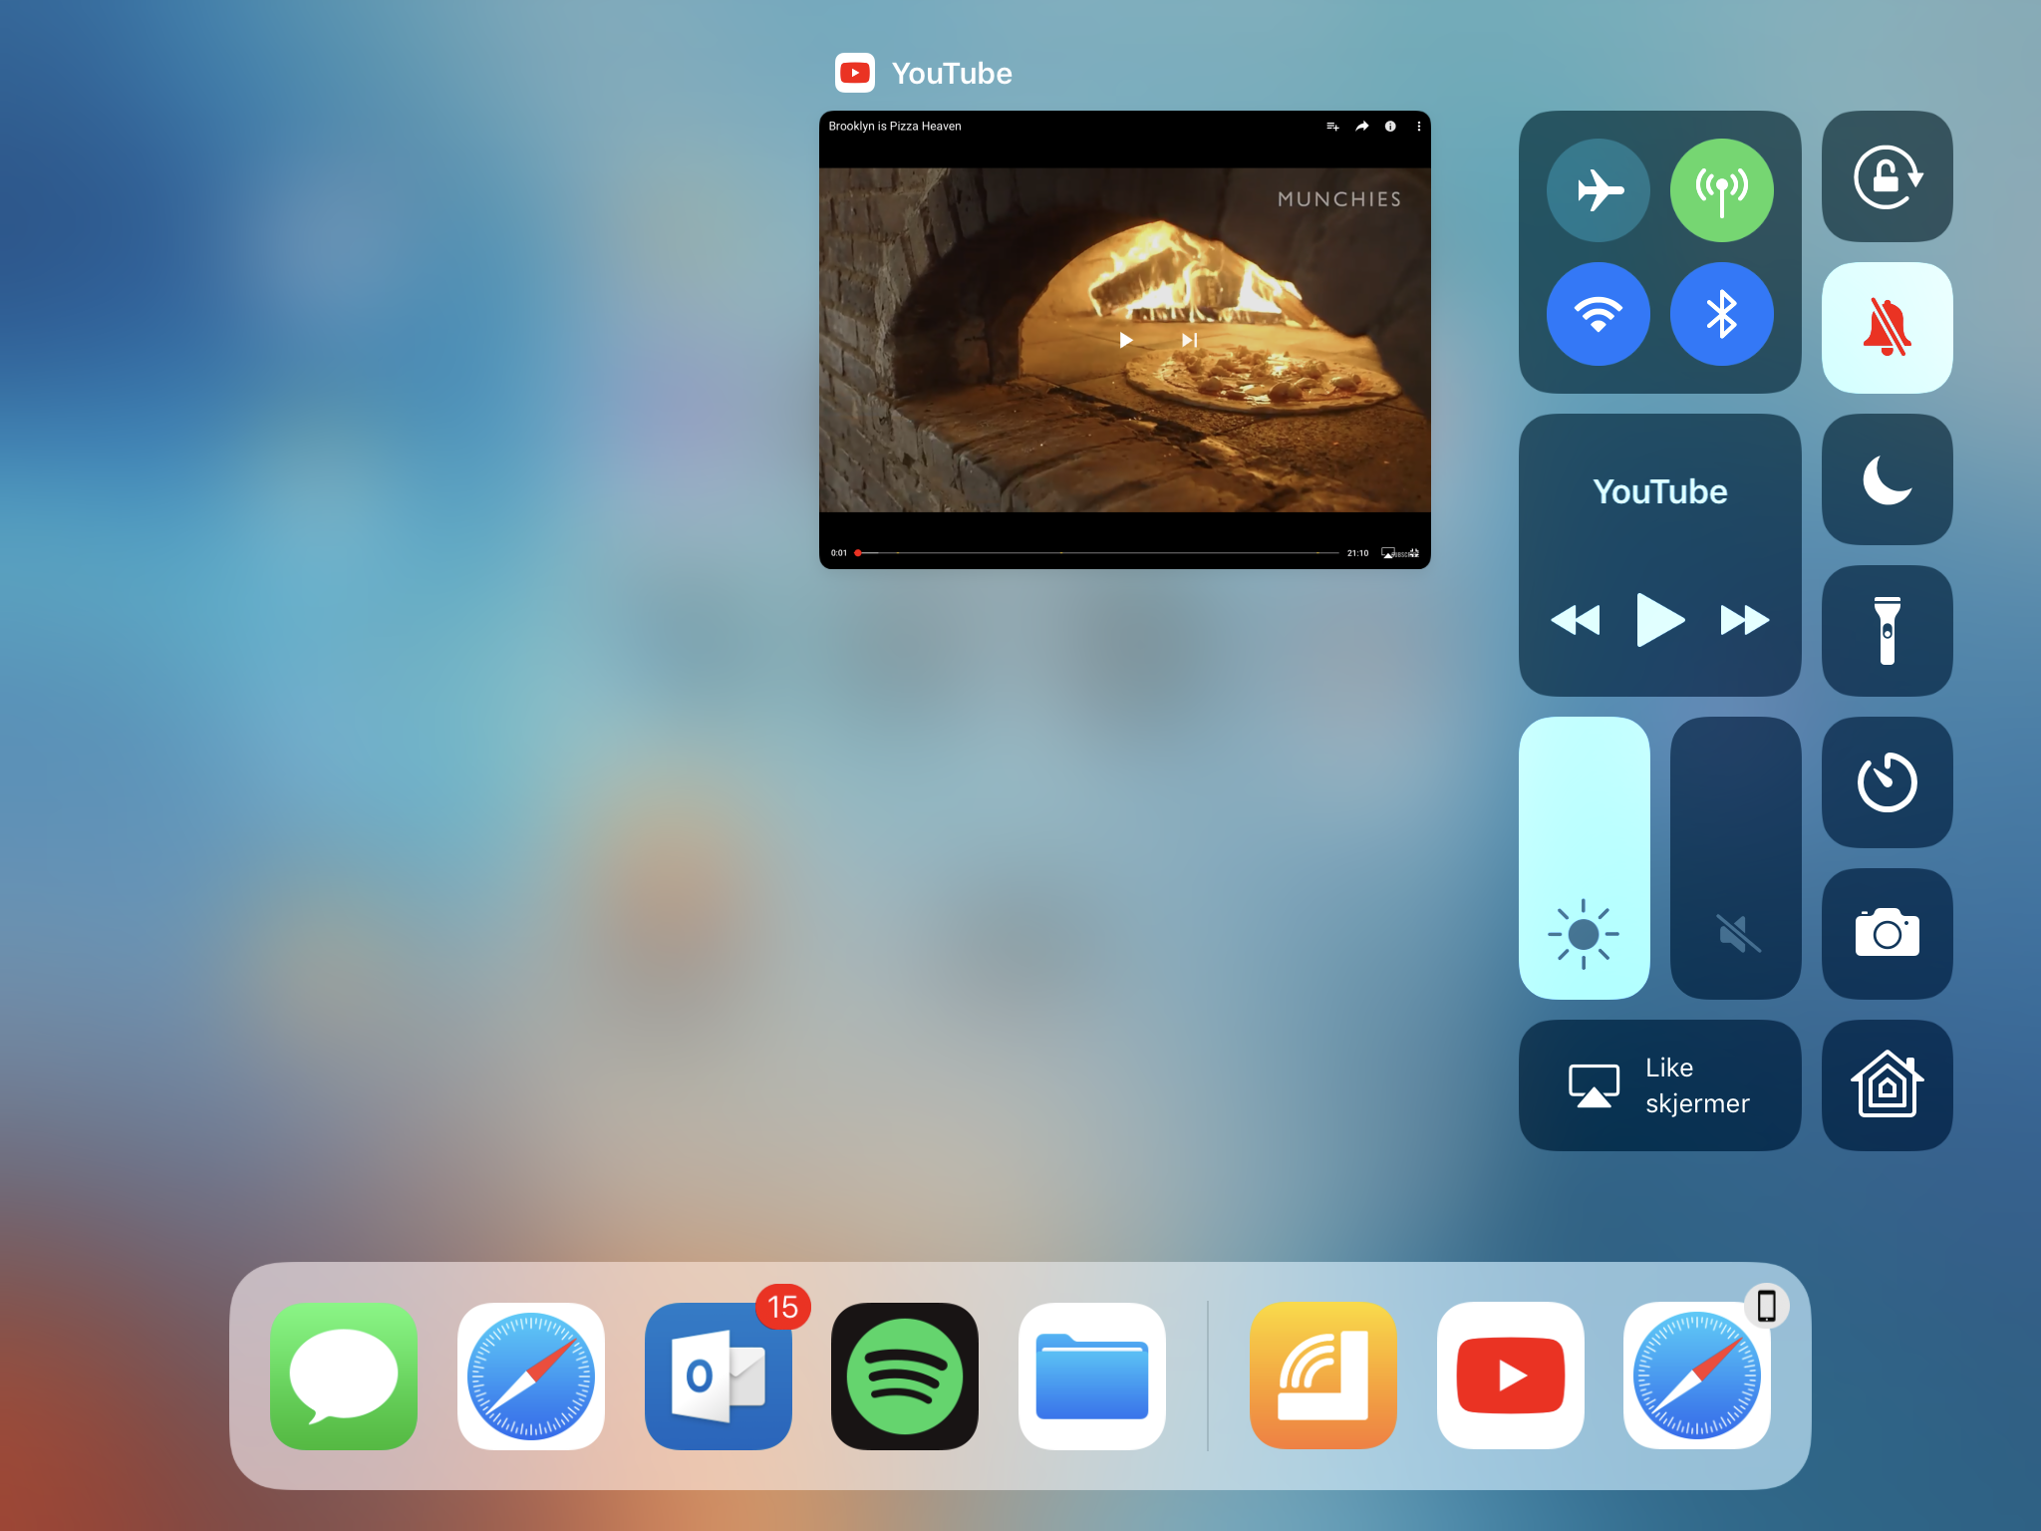Launch Spotify from the dock
The image size is (2041, 1531).
(x=905, y=1377)
